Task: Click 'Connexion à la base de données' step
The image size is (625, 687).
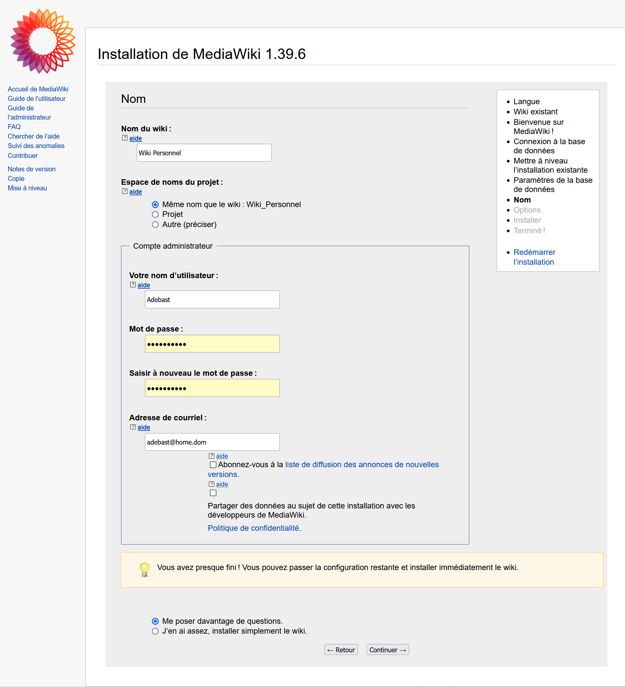Action: 549,146
